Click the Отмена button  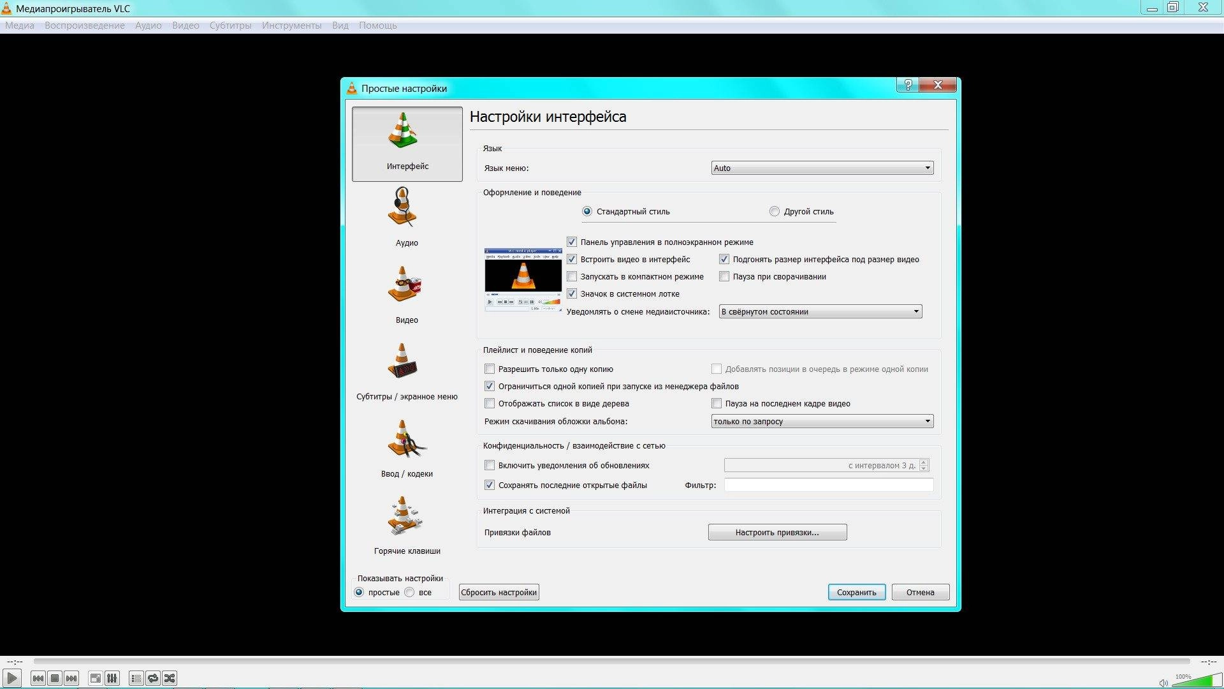pyautogui.click(x=921, y=593)
